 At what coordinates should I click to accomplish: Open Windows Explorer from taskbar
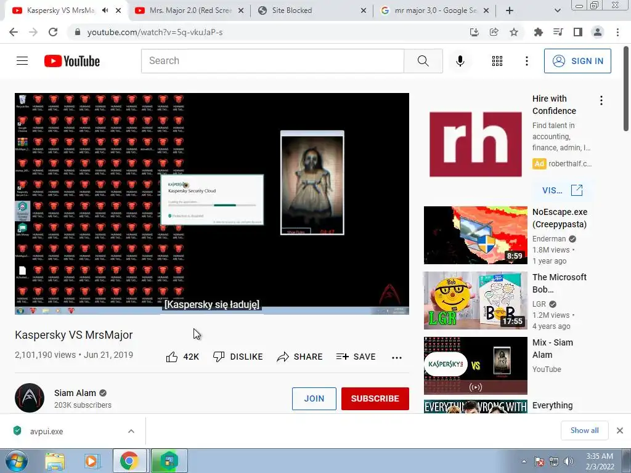point(55,461)
